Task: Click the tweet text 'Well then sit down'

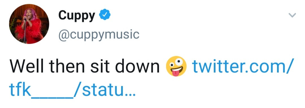Action: coord(85,66)
